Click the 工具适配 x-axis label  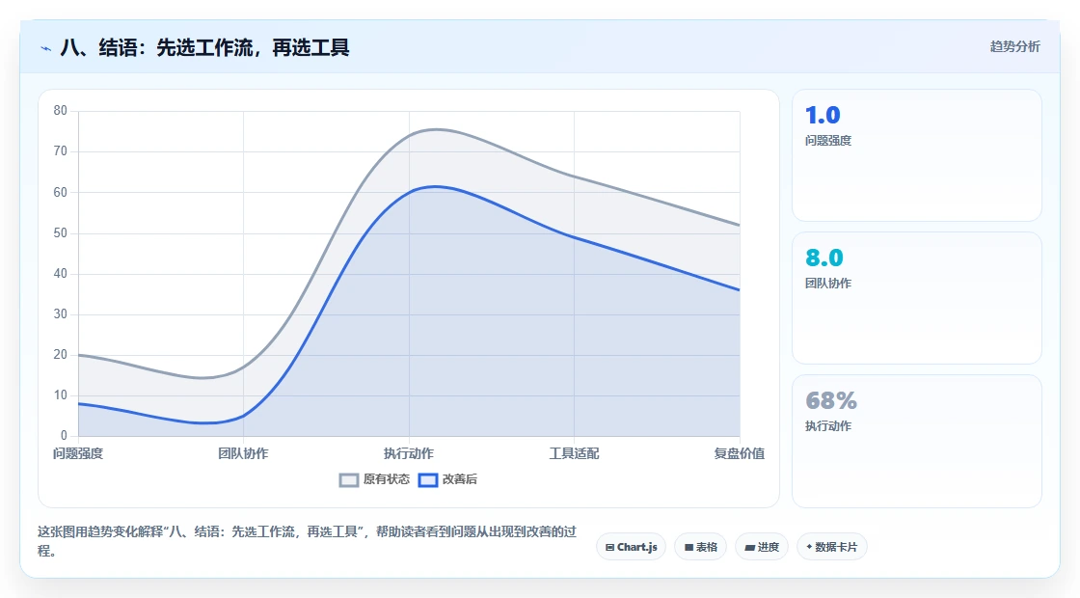(x=574, y=453)
